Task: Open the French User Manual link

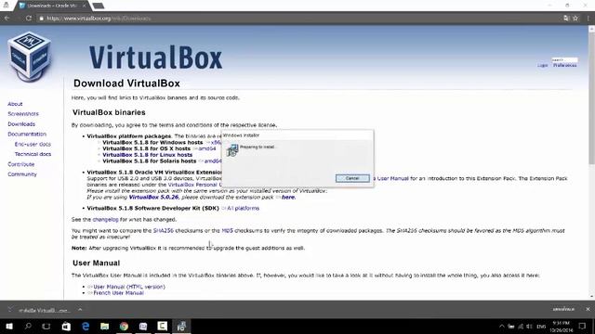Action: (x=118, y=293)
